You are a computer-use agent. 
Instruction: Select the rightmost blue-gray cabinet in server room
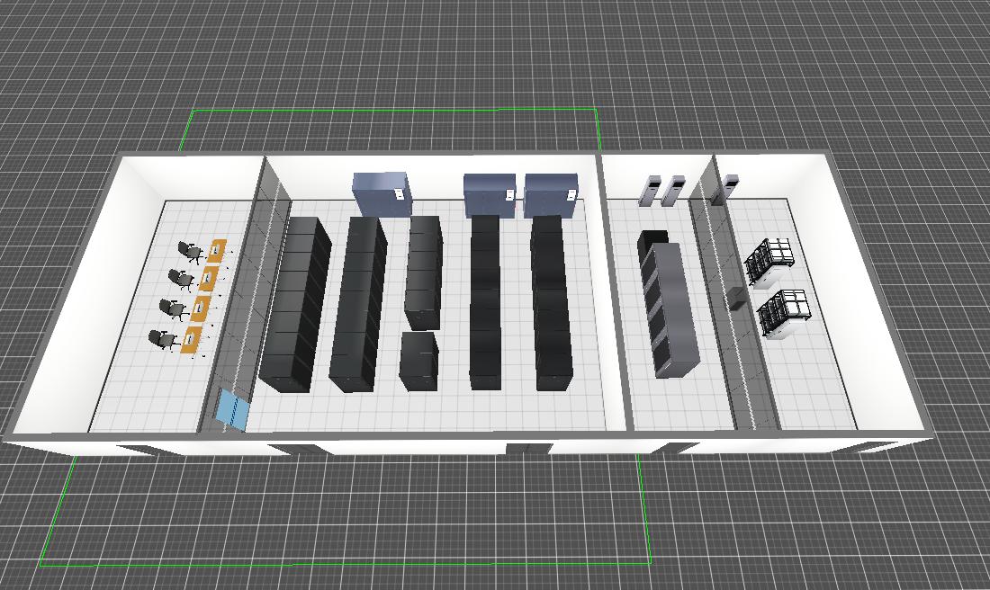pyautogui.click(x=551, y=195)
